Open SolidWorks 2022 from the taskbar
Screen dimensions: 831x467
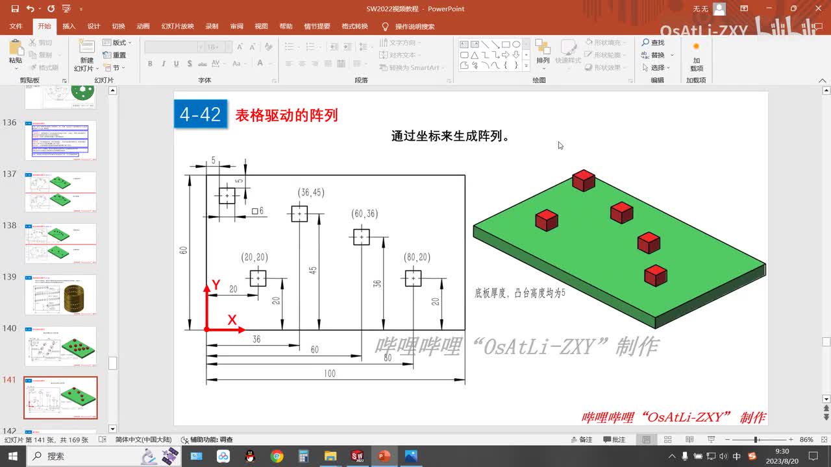tap(357, 456)
